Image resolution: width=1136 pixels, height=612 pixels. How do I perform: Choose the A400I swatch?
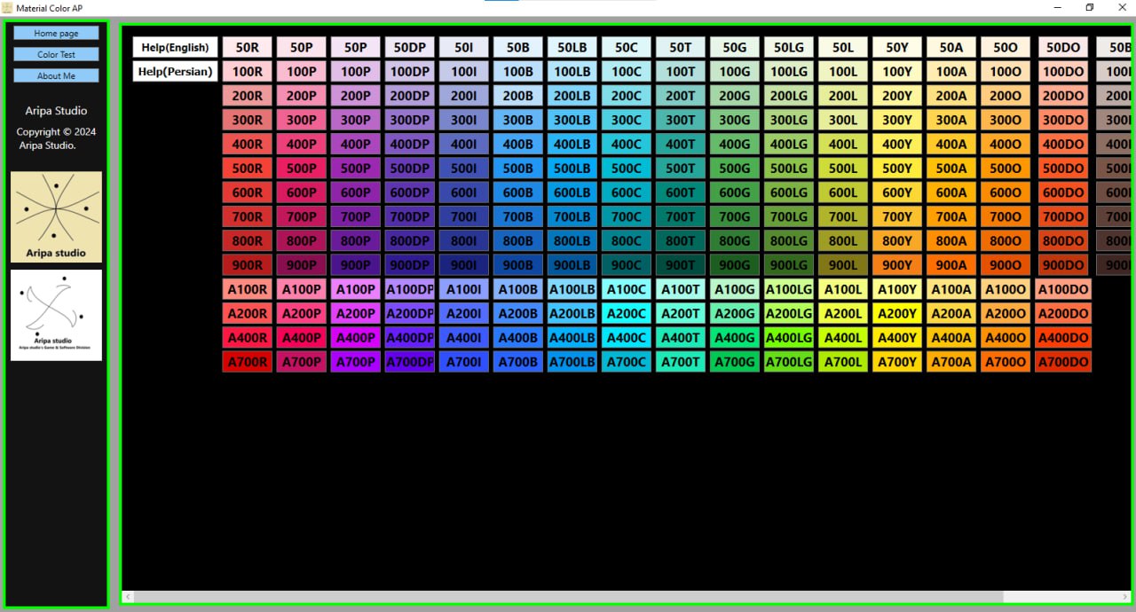click(x=464, y=337)
